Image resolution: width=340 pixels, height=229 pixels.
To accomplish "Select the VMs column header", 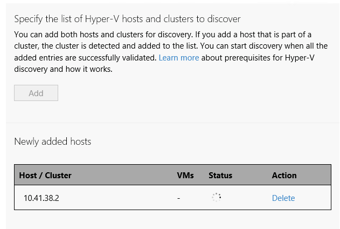I will (x=185, y=175).
